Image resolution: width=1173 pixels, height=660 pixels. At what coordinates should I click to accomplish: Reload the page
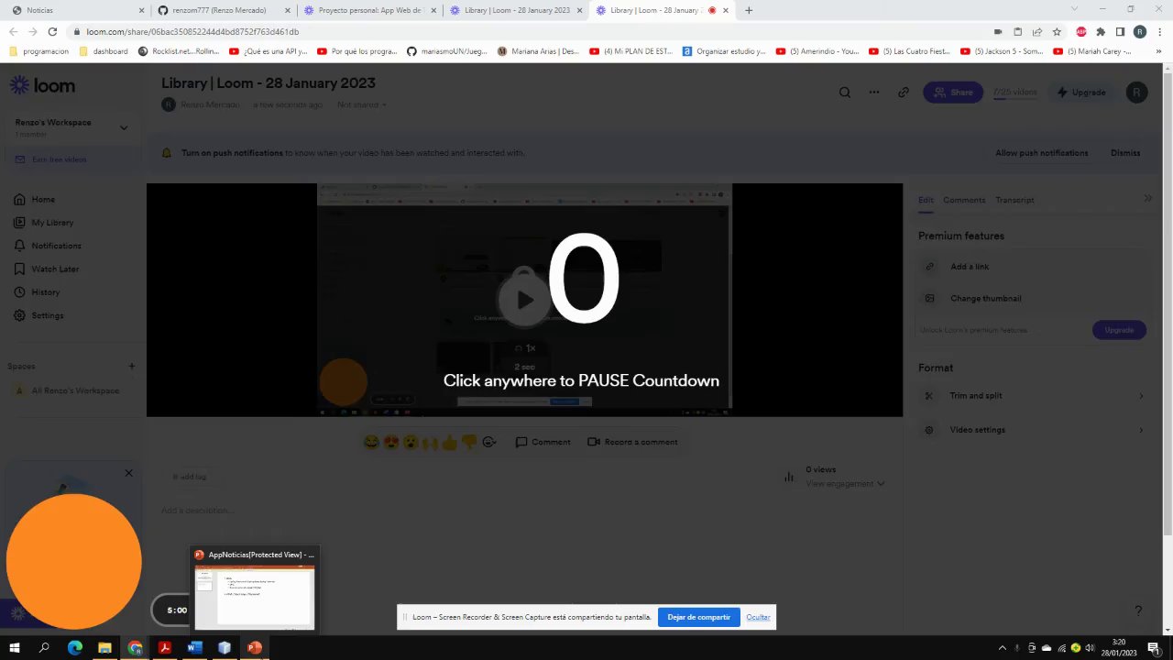[52, 31]
